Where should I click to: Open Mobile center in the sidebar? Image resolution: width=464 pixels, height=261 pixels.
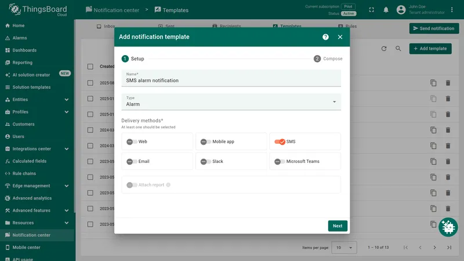[x=26, y=248]
